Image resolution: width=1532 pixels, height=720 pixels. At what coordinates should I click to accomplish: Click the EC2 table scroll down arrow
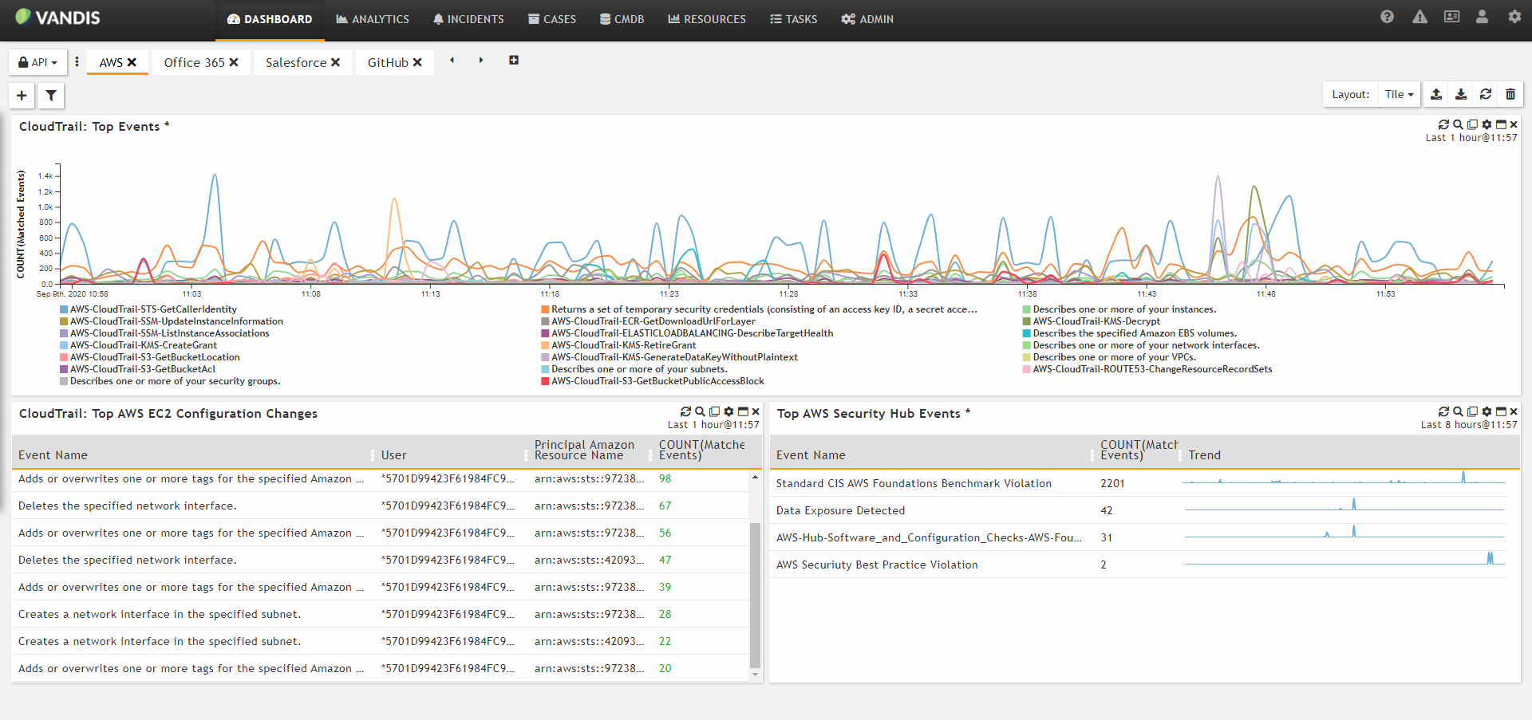[756, 675]
